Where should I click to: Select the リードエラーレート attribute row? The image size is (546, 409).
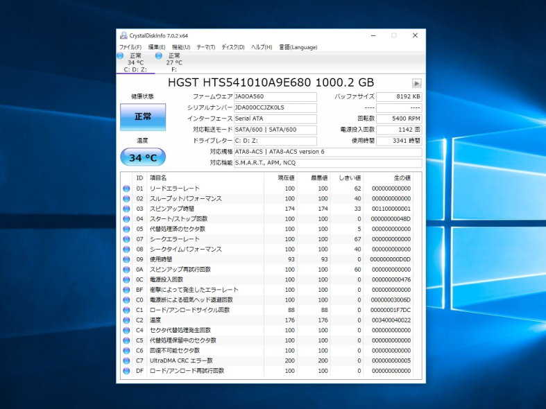pos(266,189)
